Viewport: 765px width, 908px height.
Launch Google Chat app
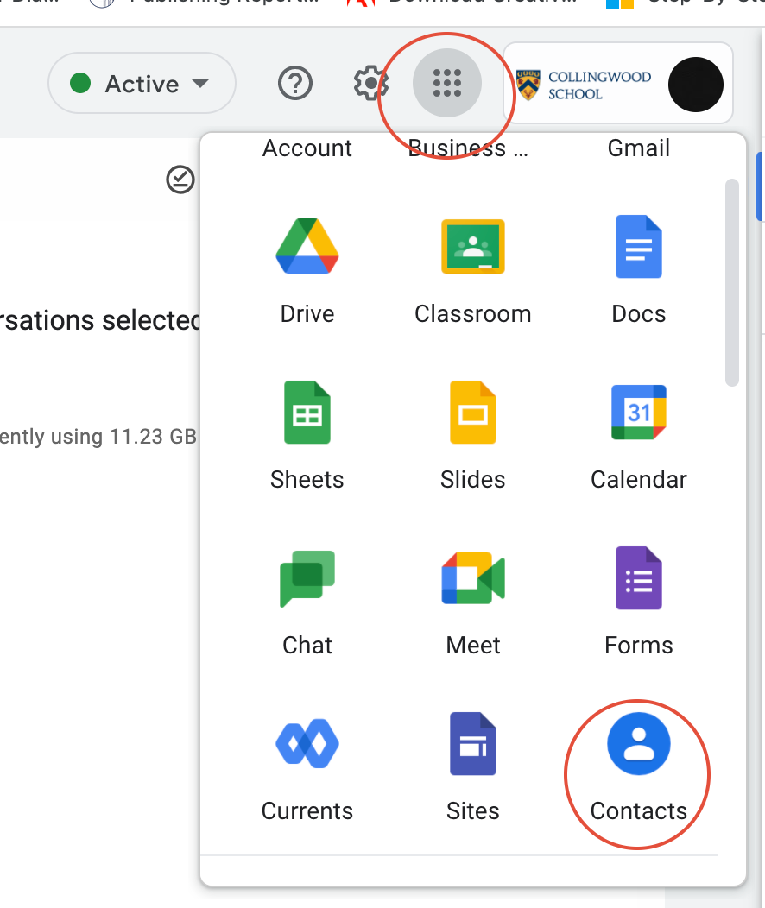tap(307, 601)
